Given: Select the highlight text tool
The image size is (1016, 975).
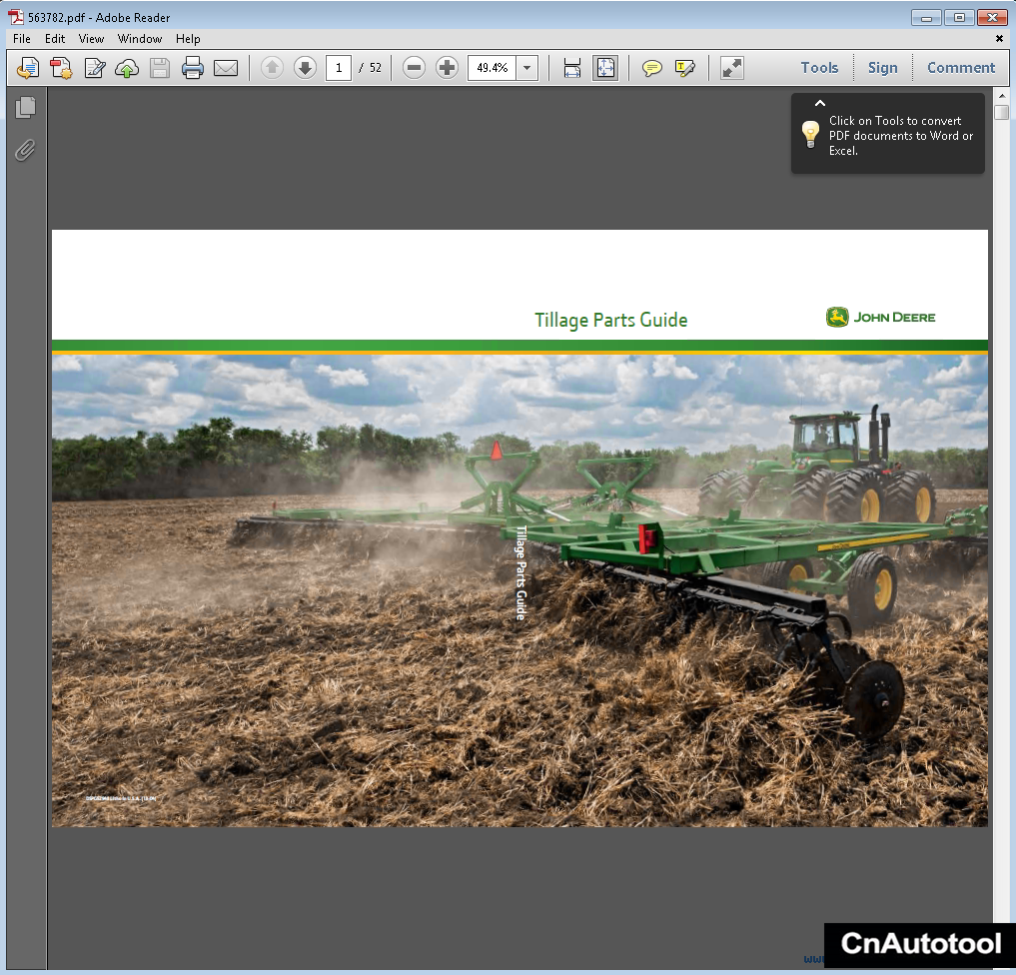Looking at the screenshot, I should [685, 68].
